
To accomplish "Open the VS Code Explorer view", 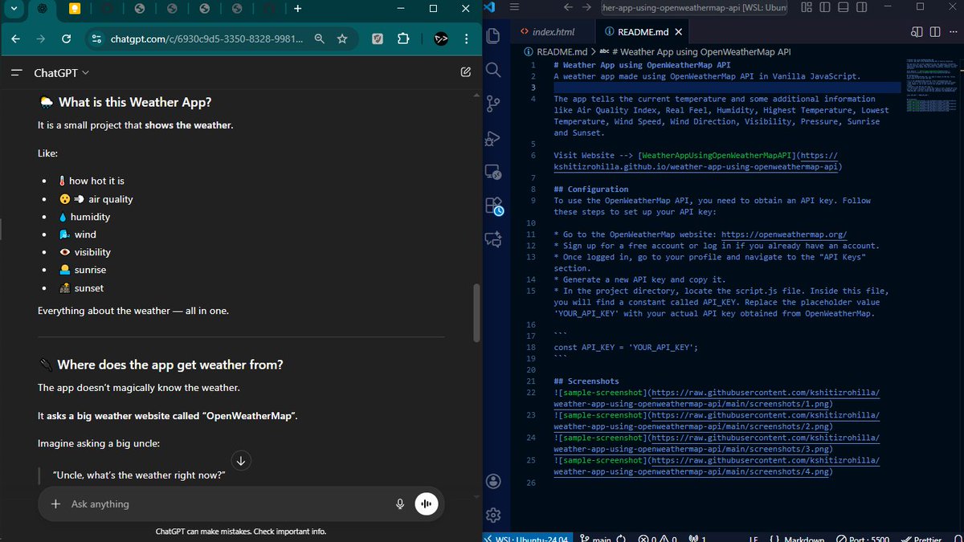I will click(x=493, y=36).
